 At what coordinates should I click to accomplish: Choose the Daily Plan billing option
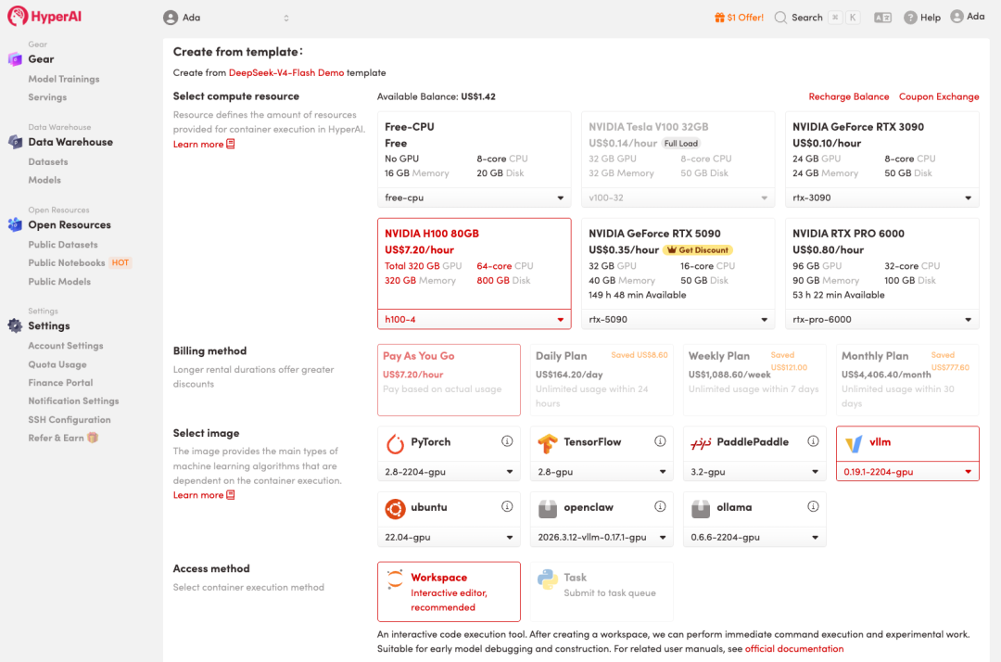coord(602,380)
